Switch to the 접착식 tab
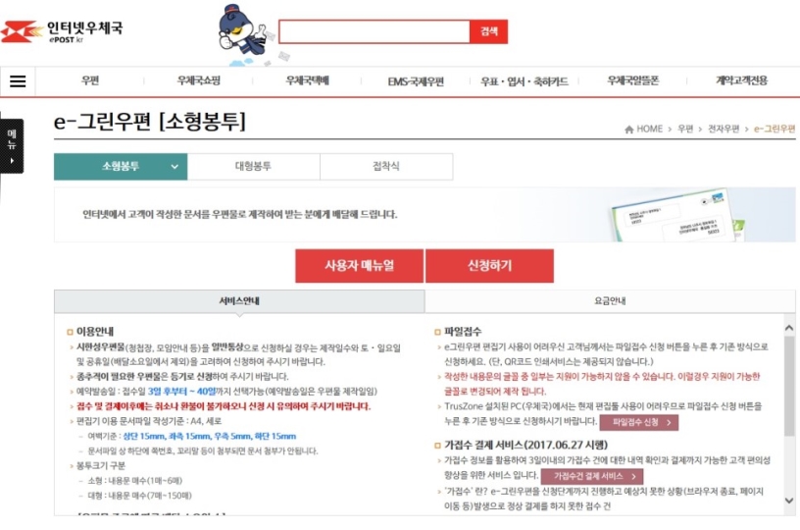The height and width of the screenshot is (530, 800). 386,167
